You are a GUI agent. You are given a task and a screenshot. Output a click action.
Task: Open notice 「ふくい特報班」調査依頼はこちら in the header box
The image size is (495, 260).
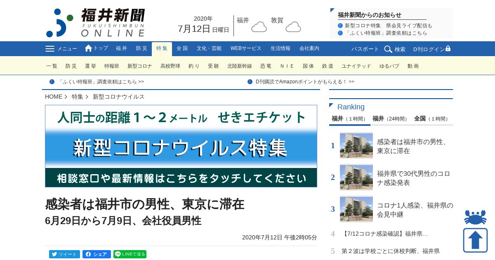click(x=386, y=33)
